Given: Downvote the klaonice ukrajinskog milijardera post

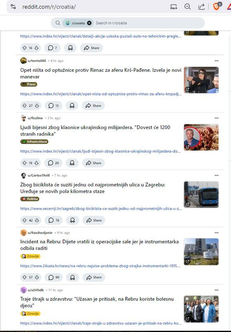Looking at the screenshot, I should 36,163.
